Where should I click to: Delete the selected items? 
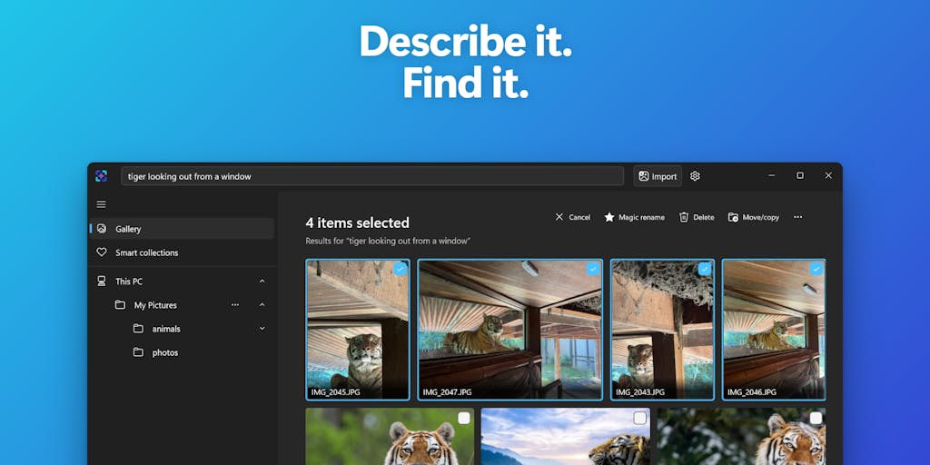coord(697,217)
